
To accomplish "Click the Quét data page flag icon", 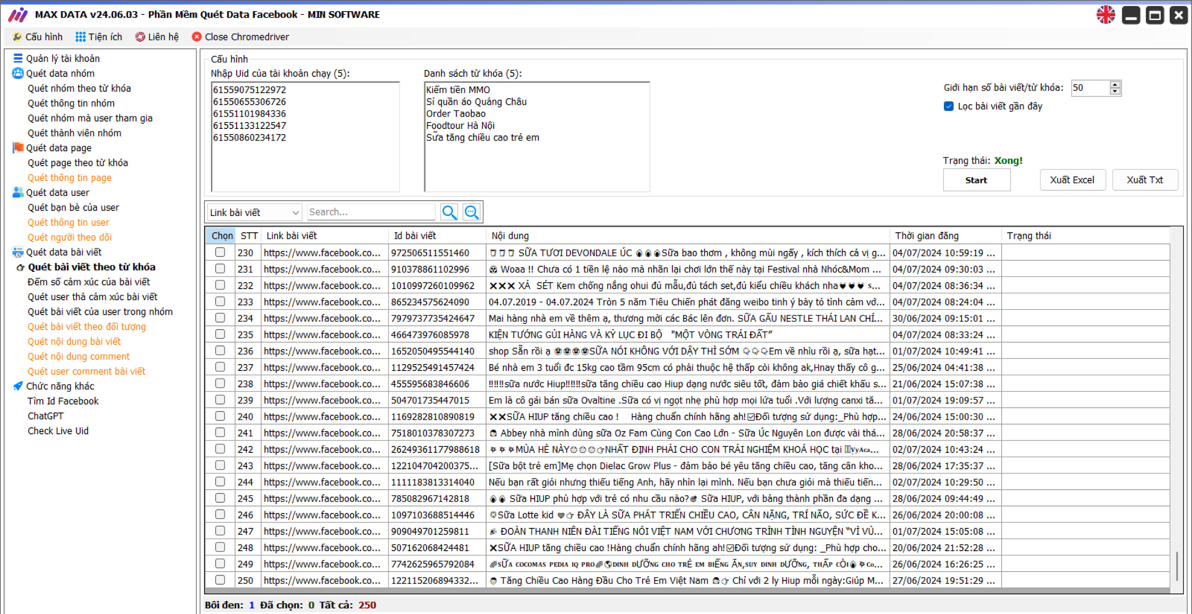I will pos(18,148).
